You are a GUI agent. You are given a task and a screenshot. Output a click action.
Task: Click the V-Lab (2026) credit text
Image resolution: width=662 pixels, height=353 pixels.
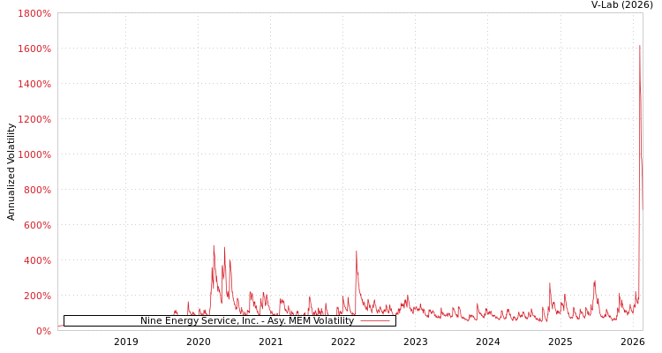(622, 5)
